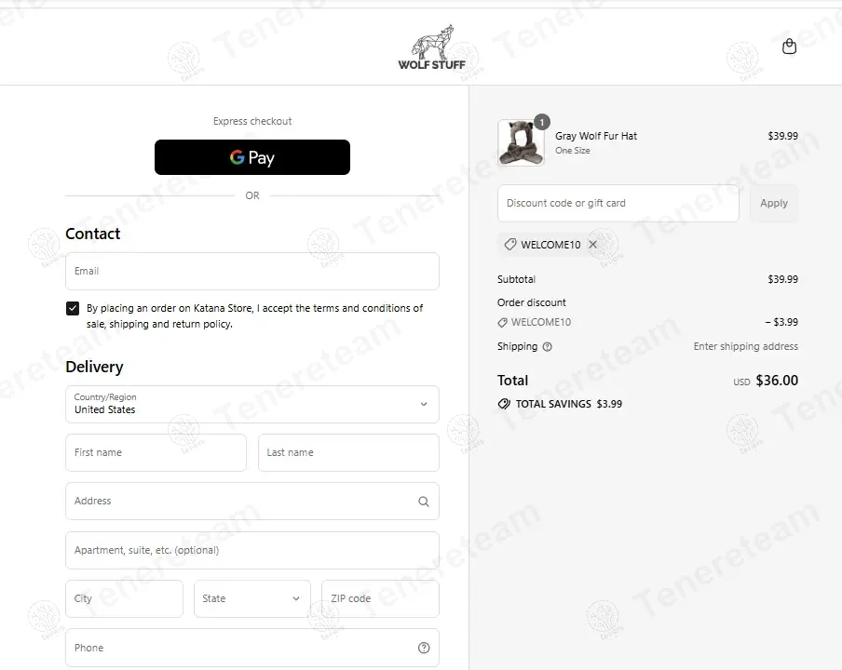Click the phone help question icon
The image size is (842, 670).
424,648
